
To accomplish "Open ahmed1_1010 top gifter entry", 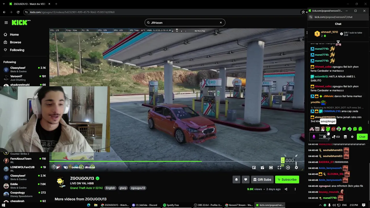I will tap(327, 34).
